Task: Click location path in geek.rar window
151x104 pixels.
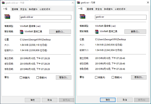Action: click(x=110, y=39)
